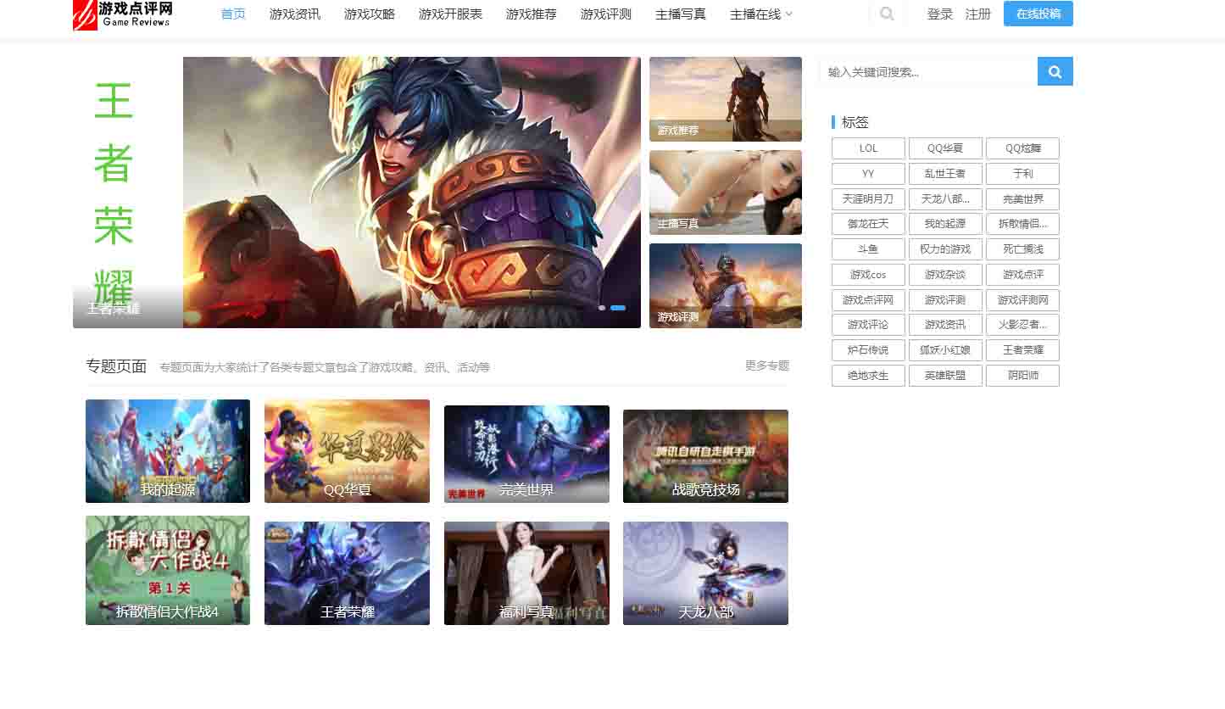Select the QQ炫舞 tag
1225x709 pixels.
1022,148
